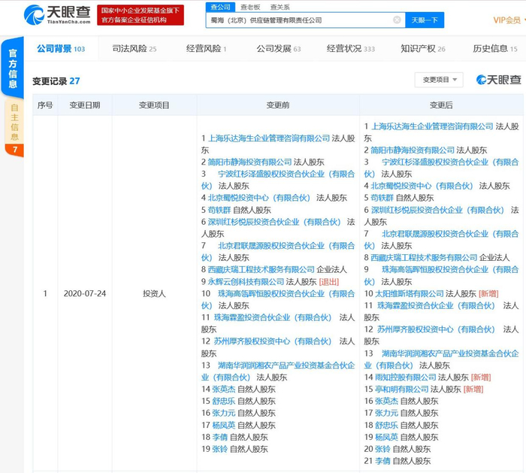526x473 pixels.
Task: Open the 知识产权 tab
Action: coord(422,49)
